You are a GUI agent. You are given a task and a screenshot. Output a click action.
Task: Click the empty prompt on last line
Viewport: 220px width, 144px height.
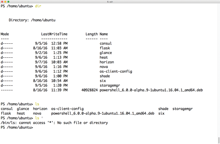pos(17,127)
